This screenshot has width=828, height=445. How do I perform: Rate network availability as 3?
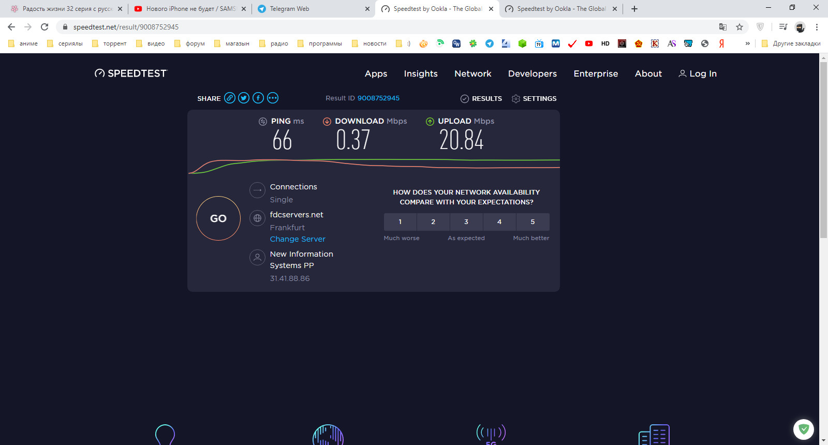tap(466, 221)
